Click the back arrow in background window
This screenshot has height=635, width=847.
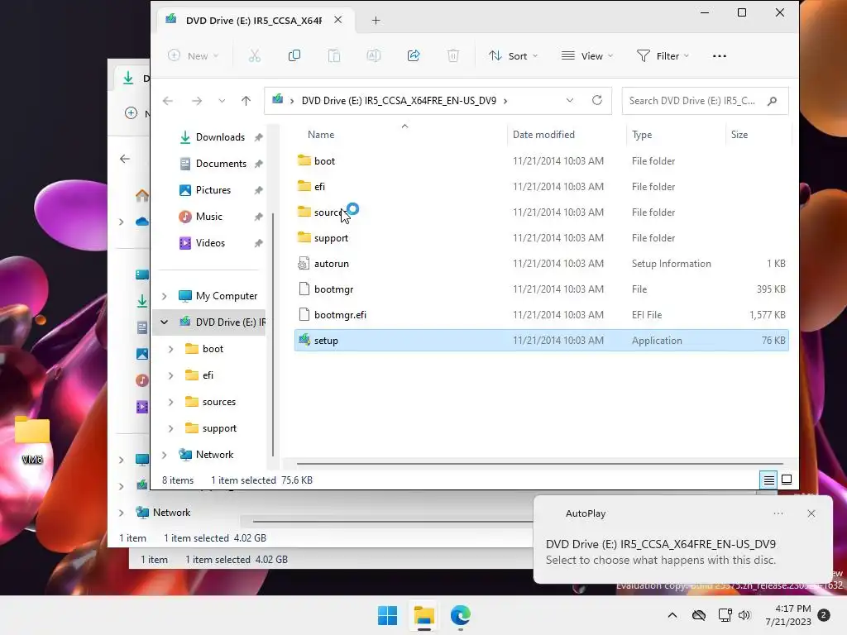125,158
